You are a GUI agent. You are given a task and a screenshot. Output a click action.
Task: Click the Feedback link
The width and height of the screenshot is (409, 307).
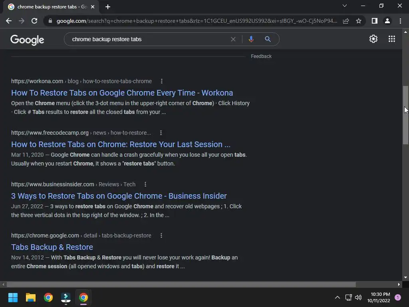point(261,56)
